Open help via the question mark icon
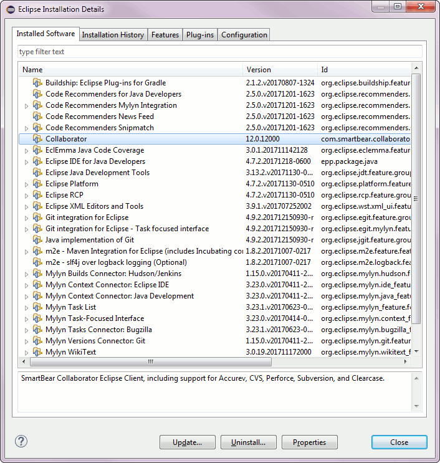This screenshot has width=440, height=463. pos(21,441)
